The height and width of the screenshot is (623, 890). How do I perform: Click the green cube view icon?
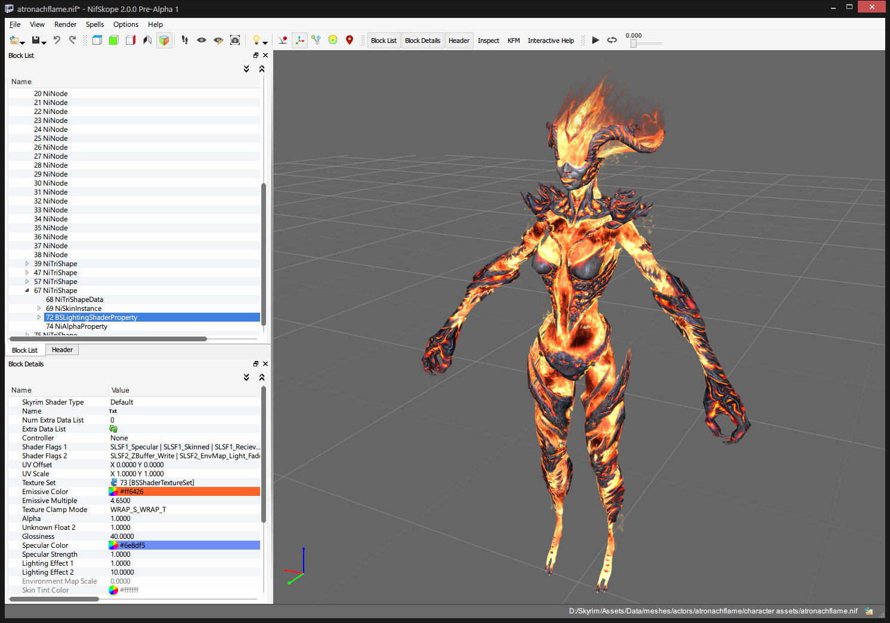click(x=113, y=40)
